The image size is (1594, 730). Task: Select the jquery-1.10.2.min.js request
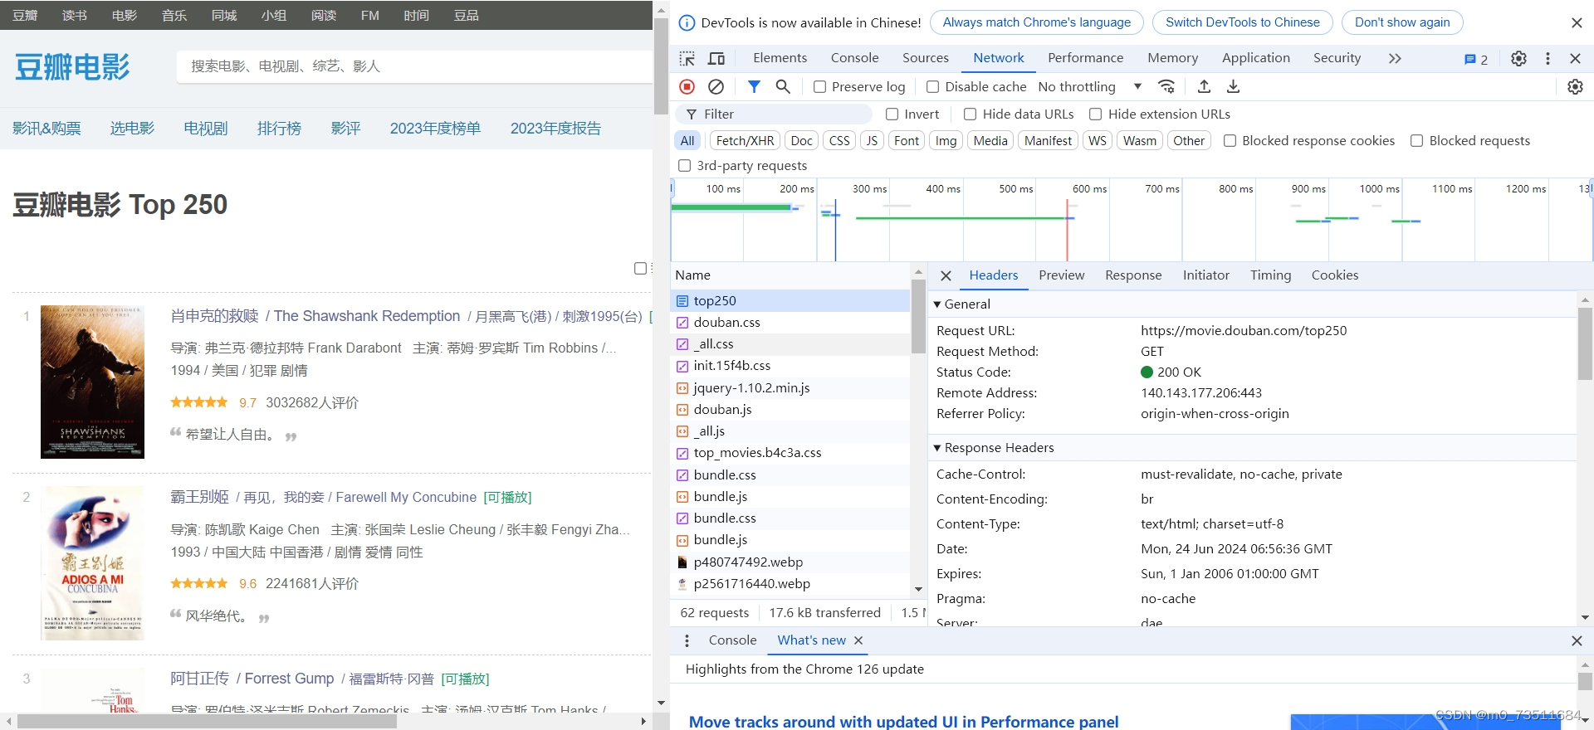tap(790, 387)
